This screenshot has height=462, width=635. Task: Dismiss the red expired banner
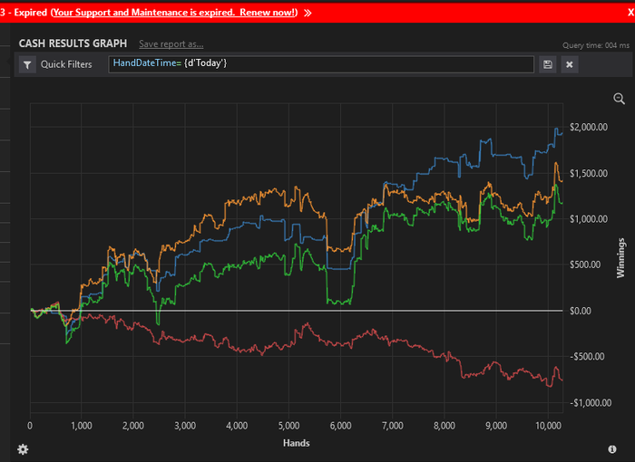coord(631,13)
